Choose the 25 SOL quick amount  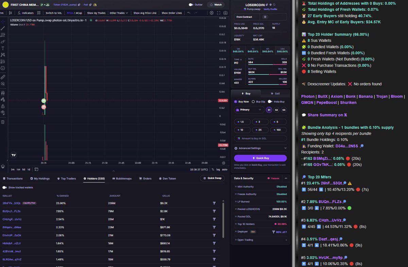[260, 130]
